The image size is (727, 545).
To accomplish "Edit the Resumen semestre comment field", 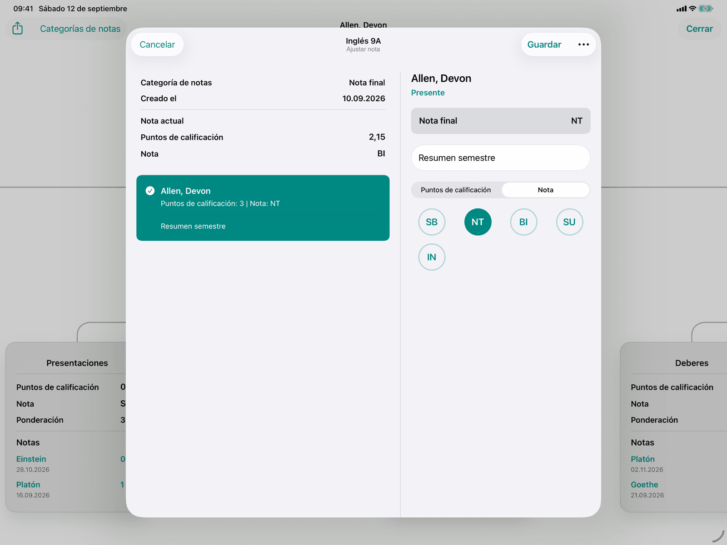I will pyautogui.click(x=501, y=158).
